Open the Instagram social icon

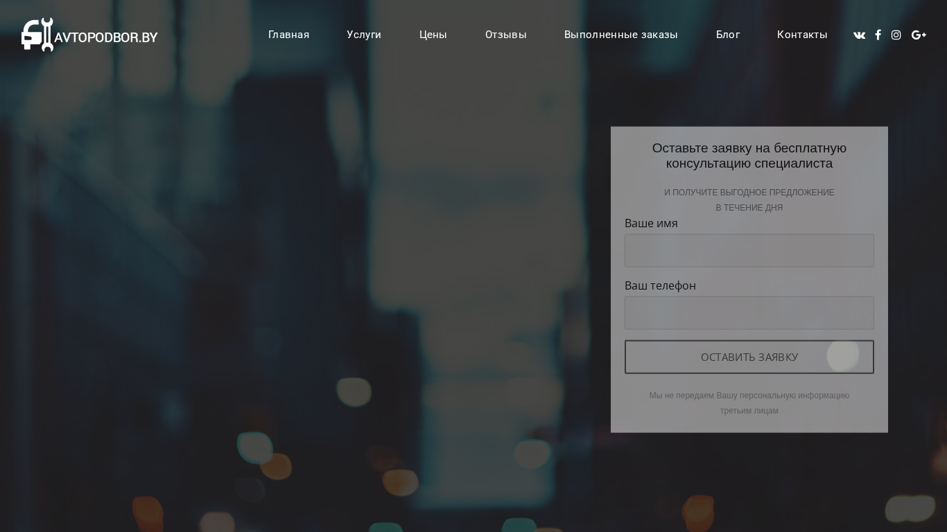pos(896,35)
